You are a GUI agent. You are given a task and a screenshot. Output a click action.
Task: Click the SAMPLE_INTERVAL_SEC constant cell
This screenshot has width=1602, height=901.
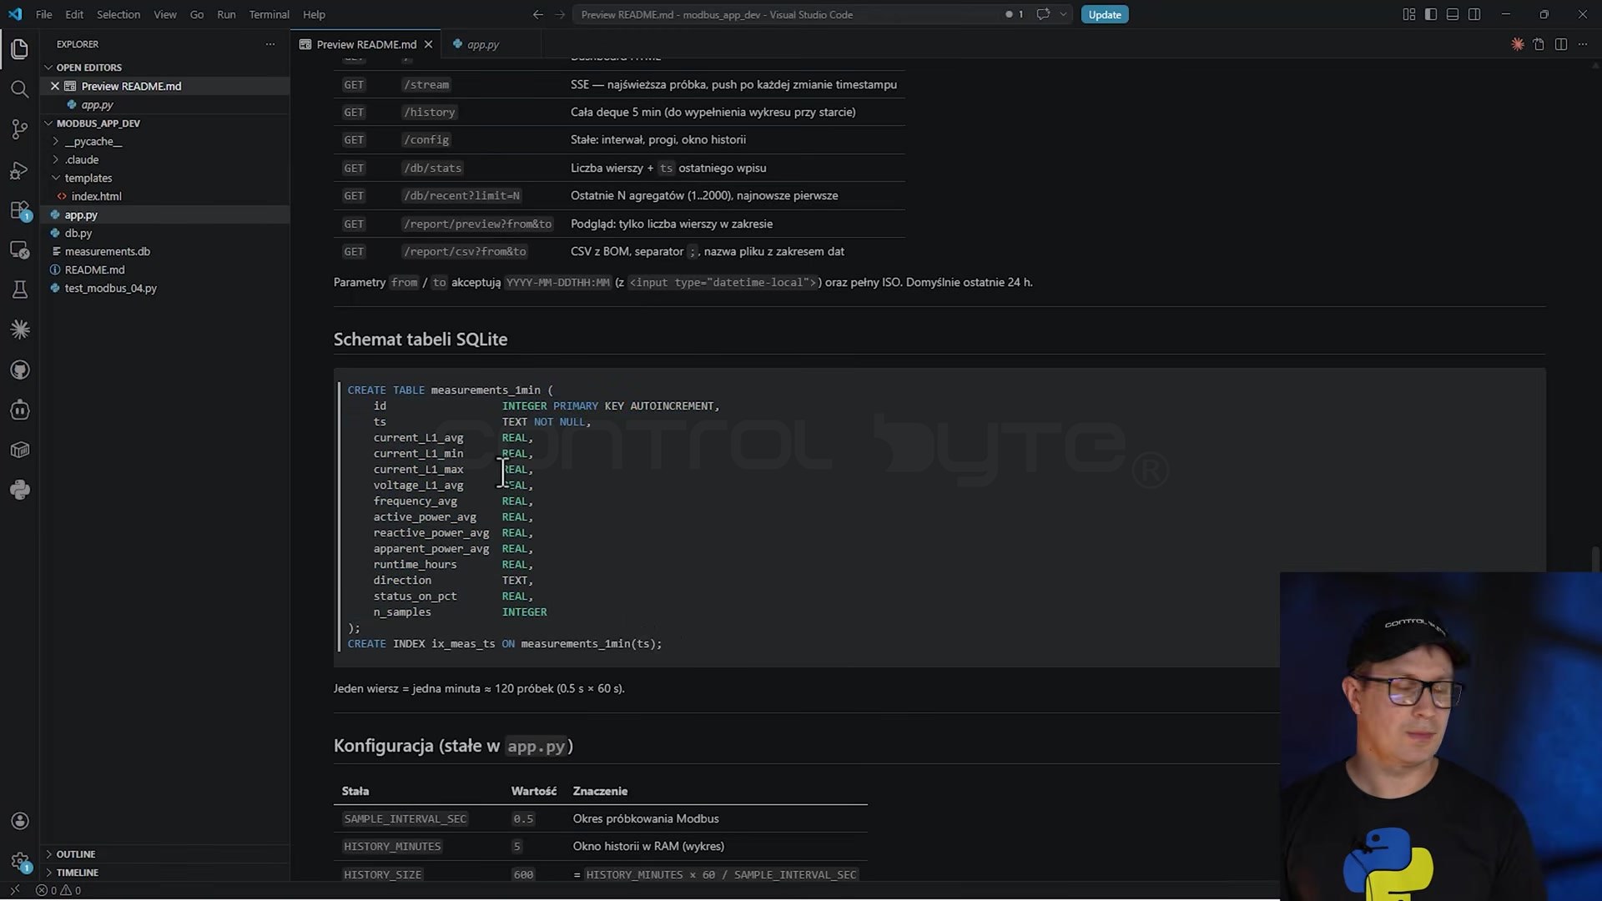[406, 819]
